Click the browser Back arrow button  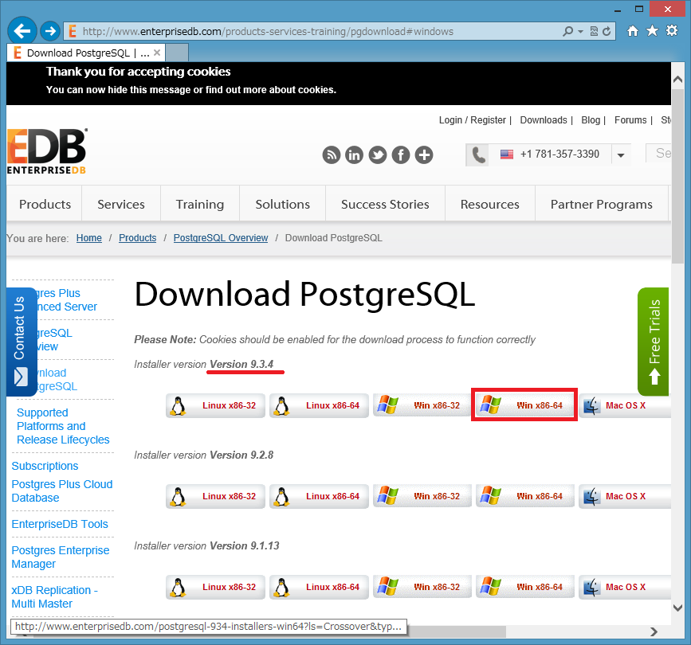22,31
